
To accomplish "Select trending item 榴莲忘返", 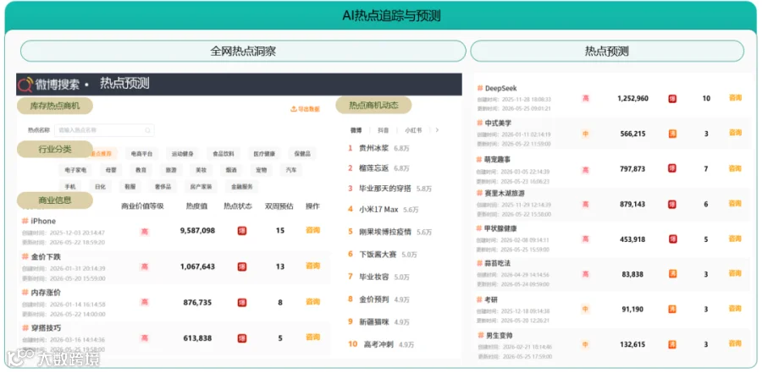I will [x=373, y=168].
